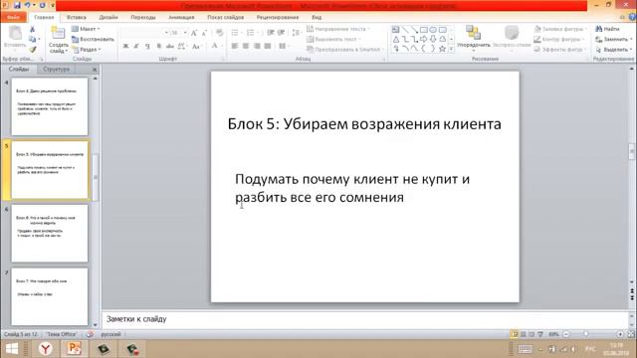
Task: Open Заливка фигуры shape fill dropdown
Action: click(559, 29)
